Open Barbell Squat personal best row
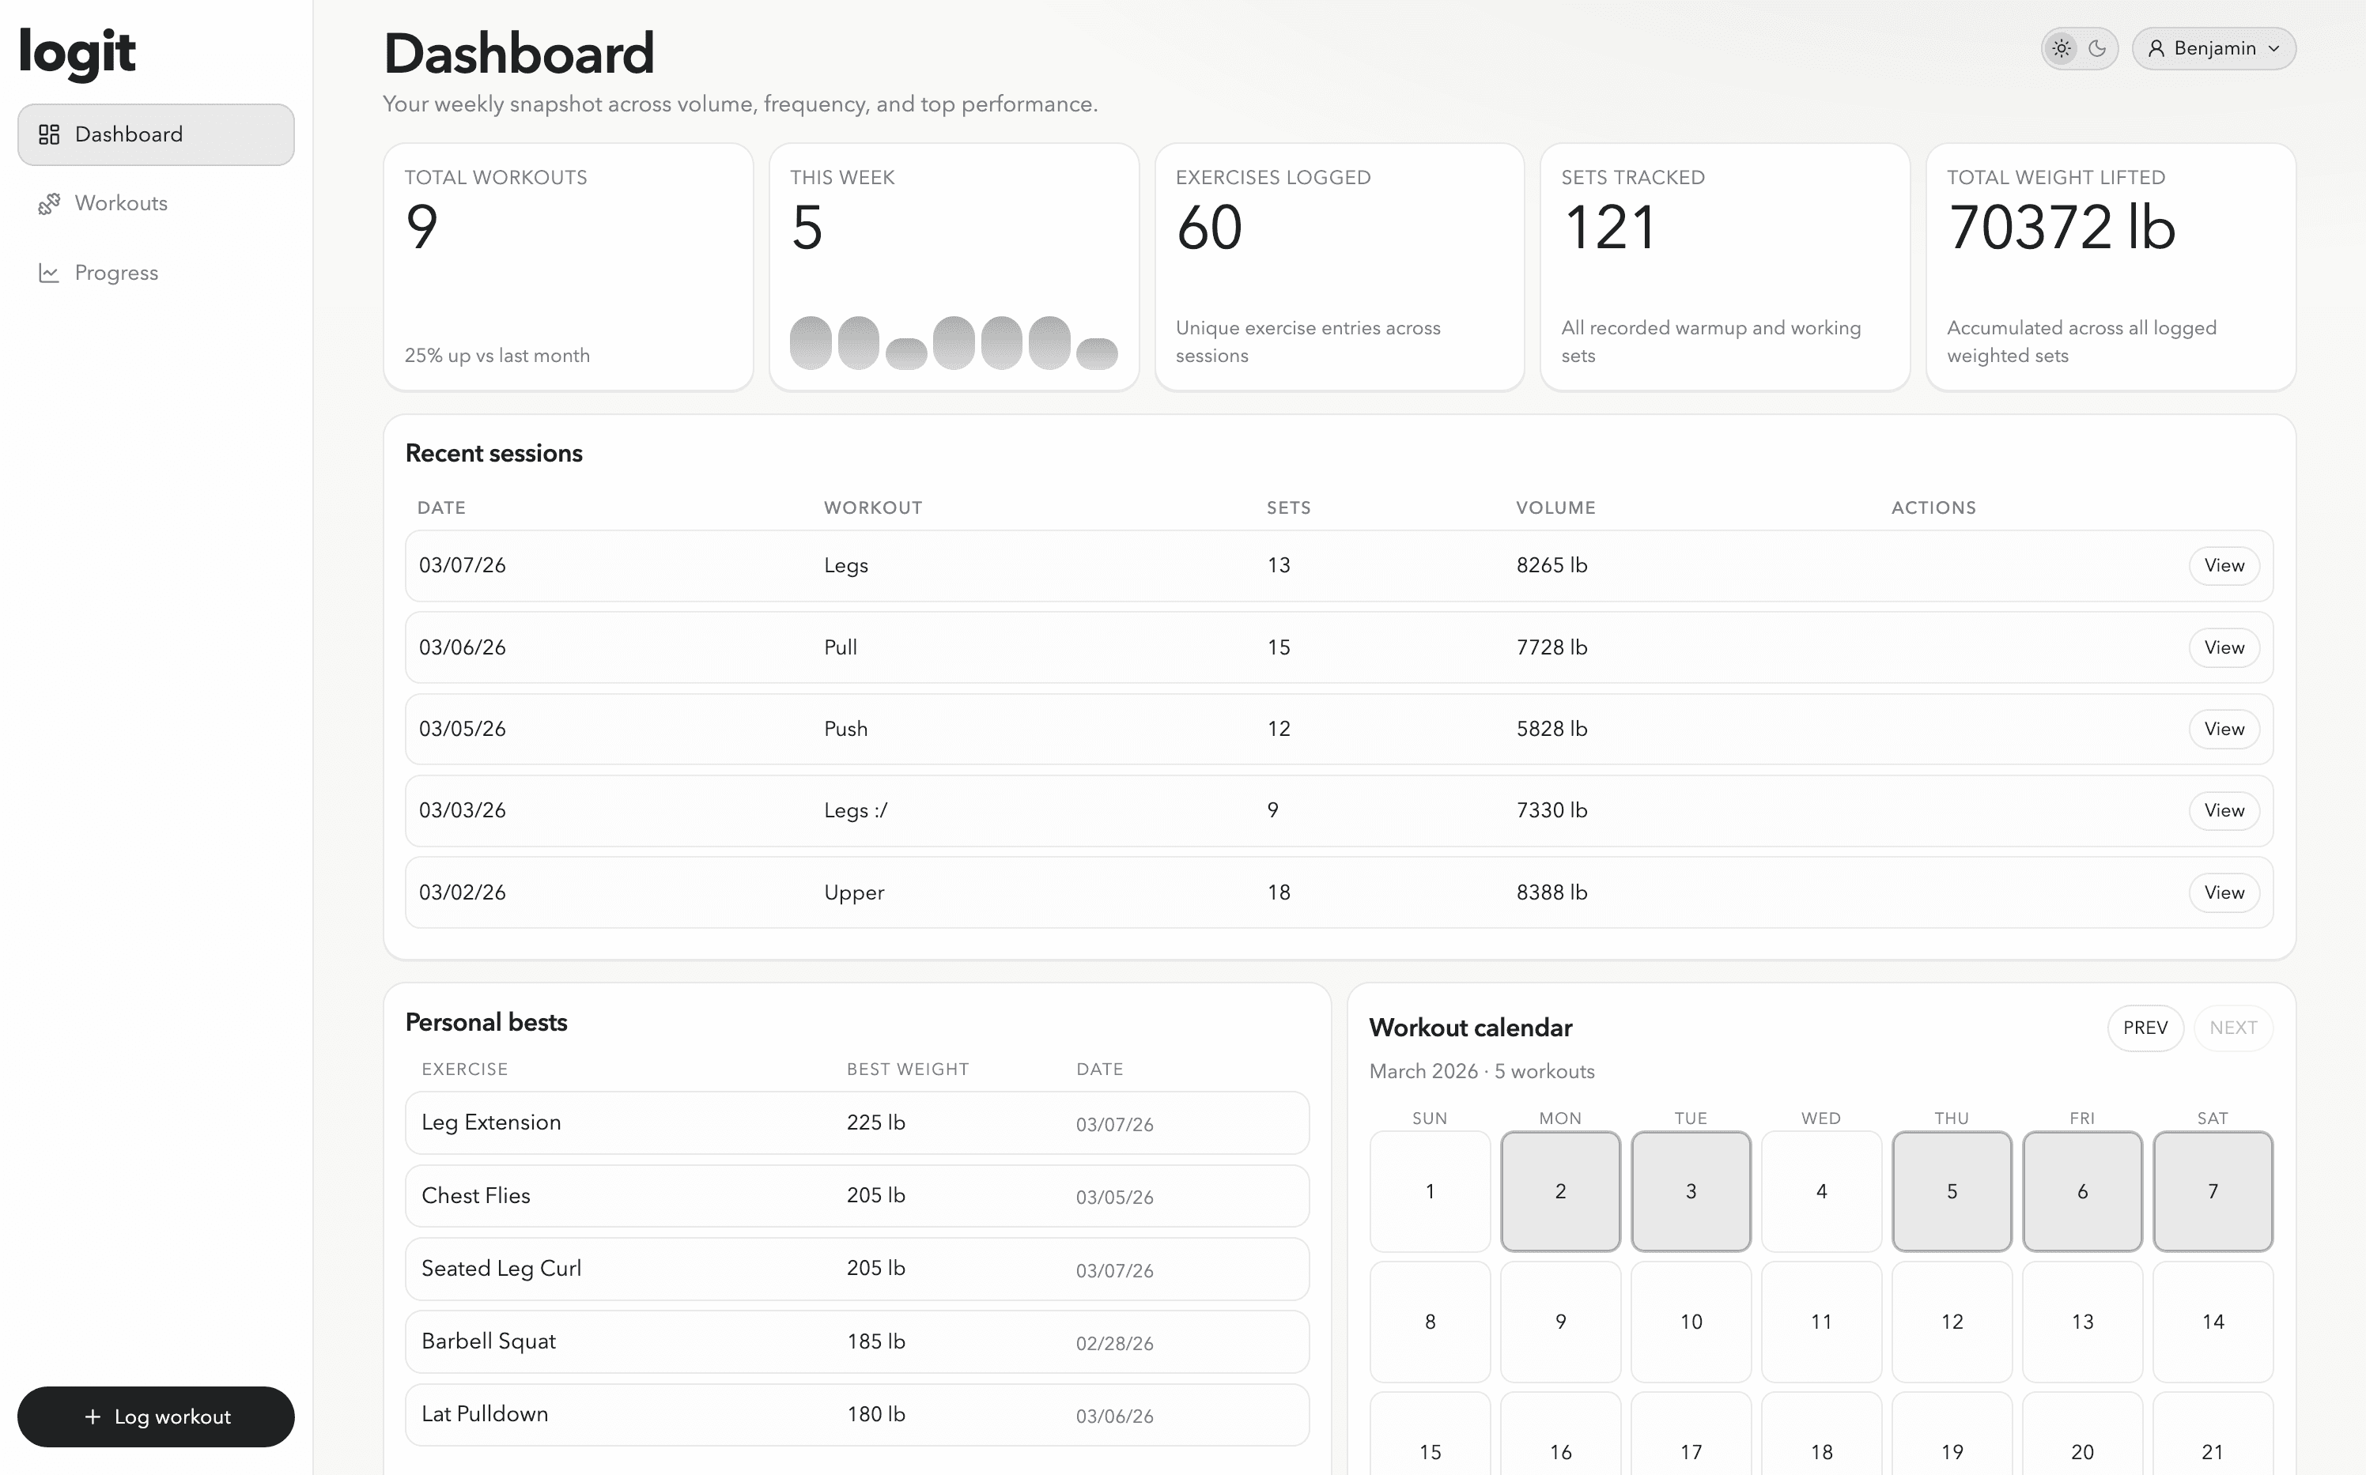Viewport: 2366px width, 1475px height. [x=856, y=1341]
